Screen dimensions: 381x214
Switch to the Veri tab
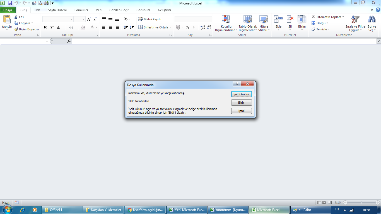coord(99,10)
